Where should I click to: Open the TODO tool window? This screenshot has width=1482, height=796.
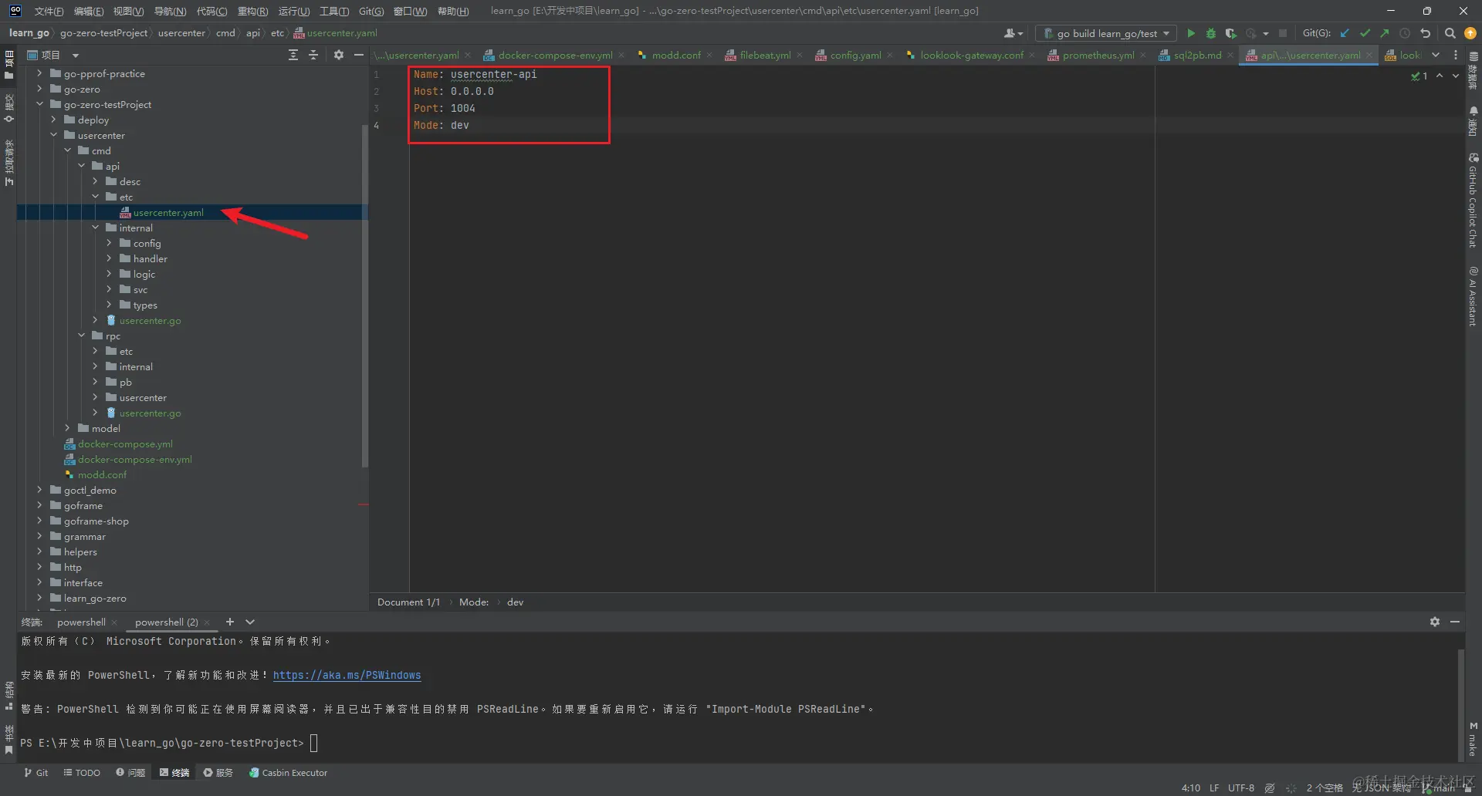tap(82, 773)
